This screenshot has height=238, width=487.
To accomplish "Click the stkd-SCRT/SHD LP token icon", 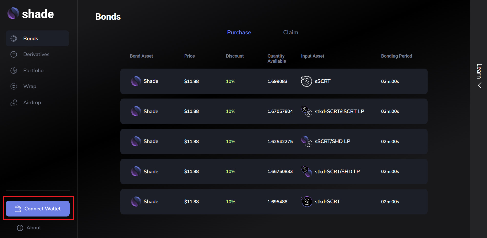I will (306, 171).
